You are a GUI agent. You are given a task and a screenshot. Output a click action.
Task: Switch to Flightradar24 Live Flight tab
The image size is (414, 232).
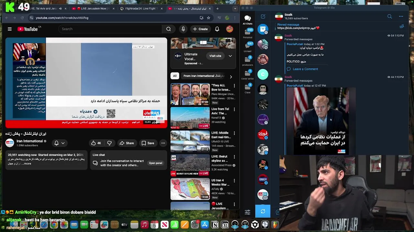141,9
